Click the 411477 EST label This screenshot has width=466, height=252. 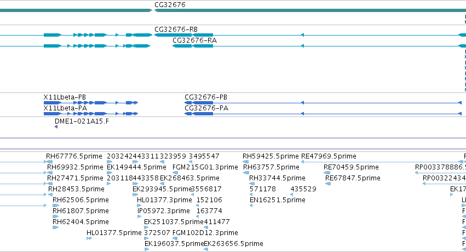click(217, 222)
